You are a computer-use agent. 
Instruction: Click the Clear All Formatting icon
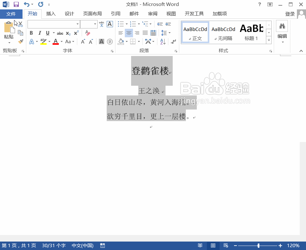tap(87, 33)
